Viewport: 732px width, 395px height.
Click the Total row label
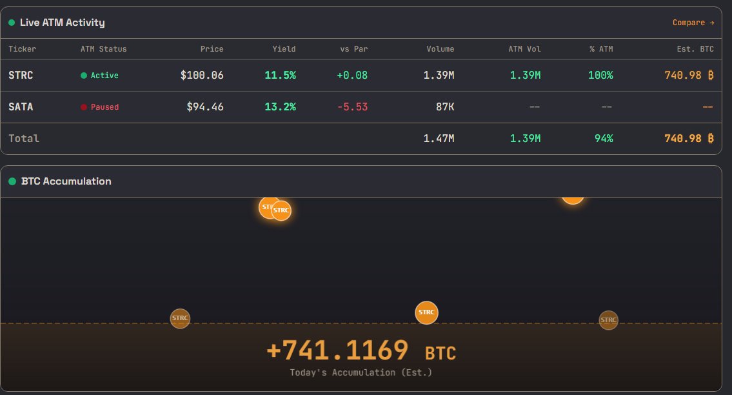click(24, 139)
